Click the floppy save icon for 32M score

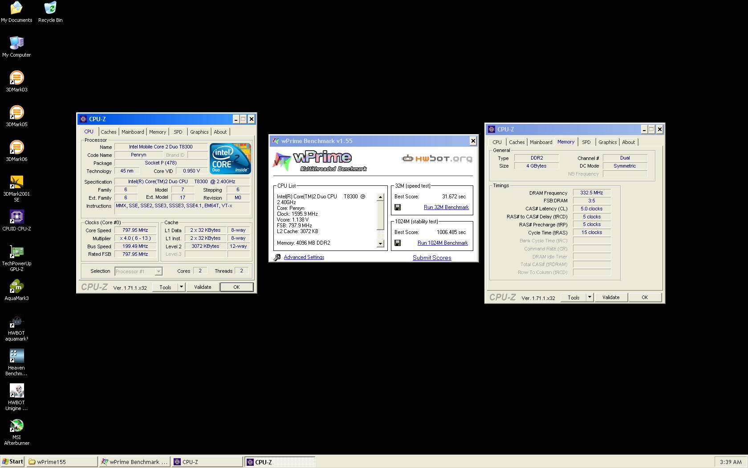point(398,207)
